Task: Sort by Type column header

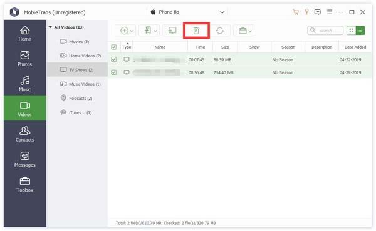Action: (x=127, y=47)
